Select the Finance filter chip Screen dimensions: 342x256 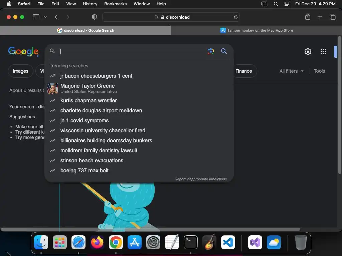244,71
